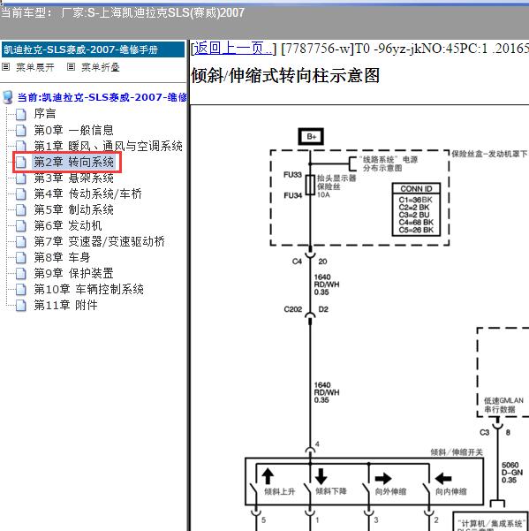This screenshot has width=529, height=531.
Task: Click the 保险丝盒-发动机罩下 label
Action: tap(489, 154)
